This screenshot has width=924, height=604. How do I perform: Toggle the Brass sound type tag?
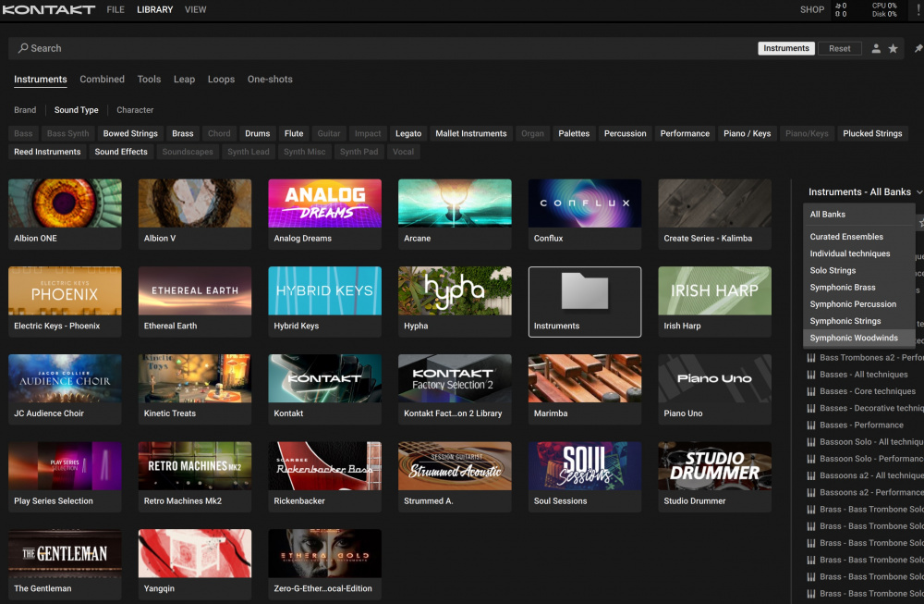click(183, 133)
